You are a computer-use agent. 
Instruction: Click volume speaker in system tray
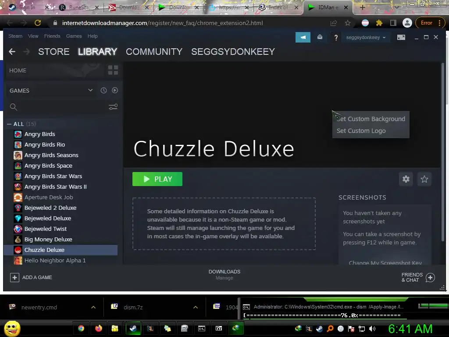372,329
